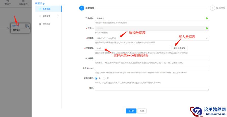
Task: Click the green check in 节点Id field
Action: coord(207,28)
